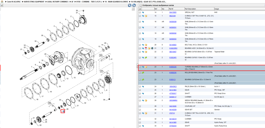
Task: Click blue arrow icon on ref 14 row
Action: (143, 12)
